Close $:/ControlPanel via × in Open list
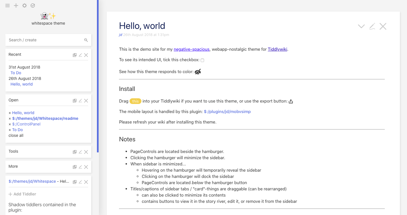407x215 pixels. [10, 124]
